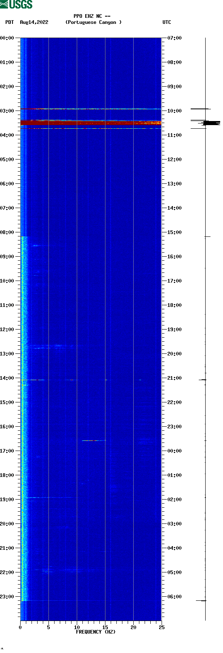Screen dimensions: 223x653
Task: Click the seismogram tick at 15:10 UTC
Action: click(x=207, y=236)
